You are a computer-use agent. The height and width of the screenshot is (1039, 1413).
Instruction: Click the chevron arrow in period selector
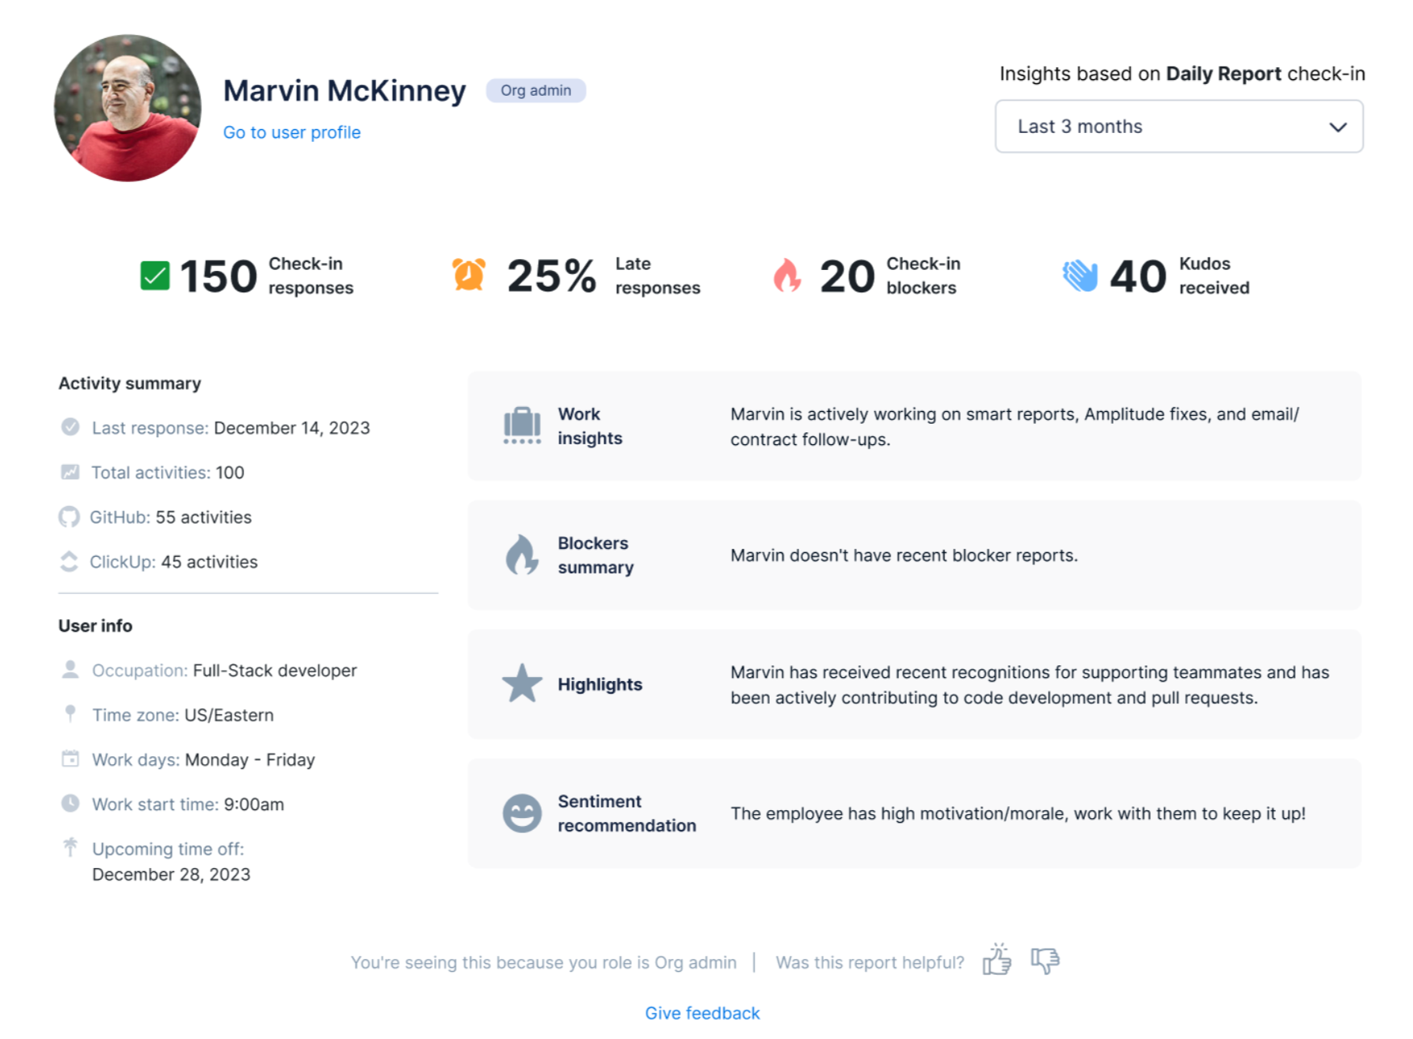click(x=1338, y=127)
